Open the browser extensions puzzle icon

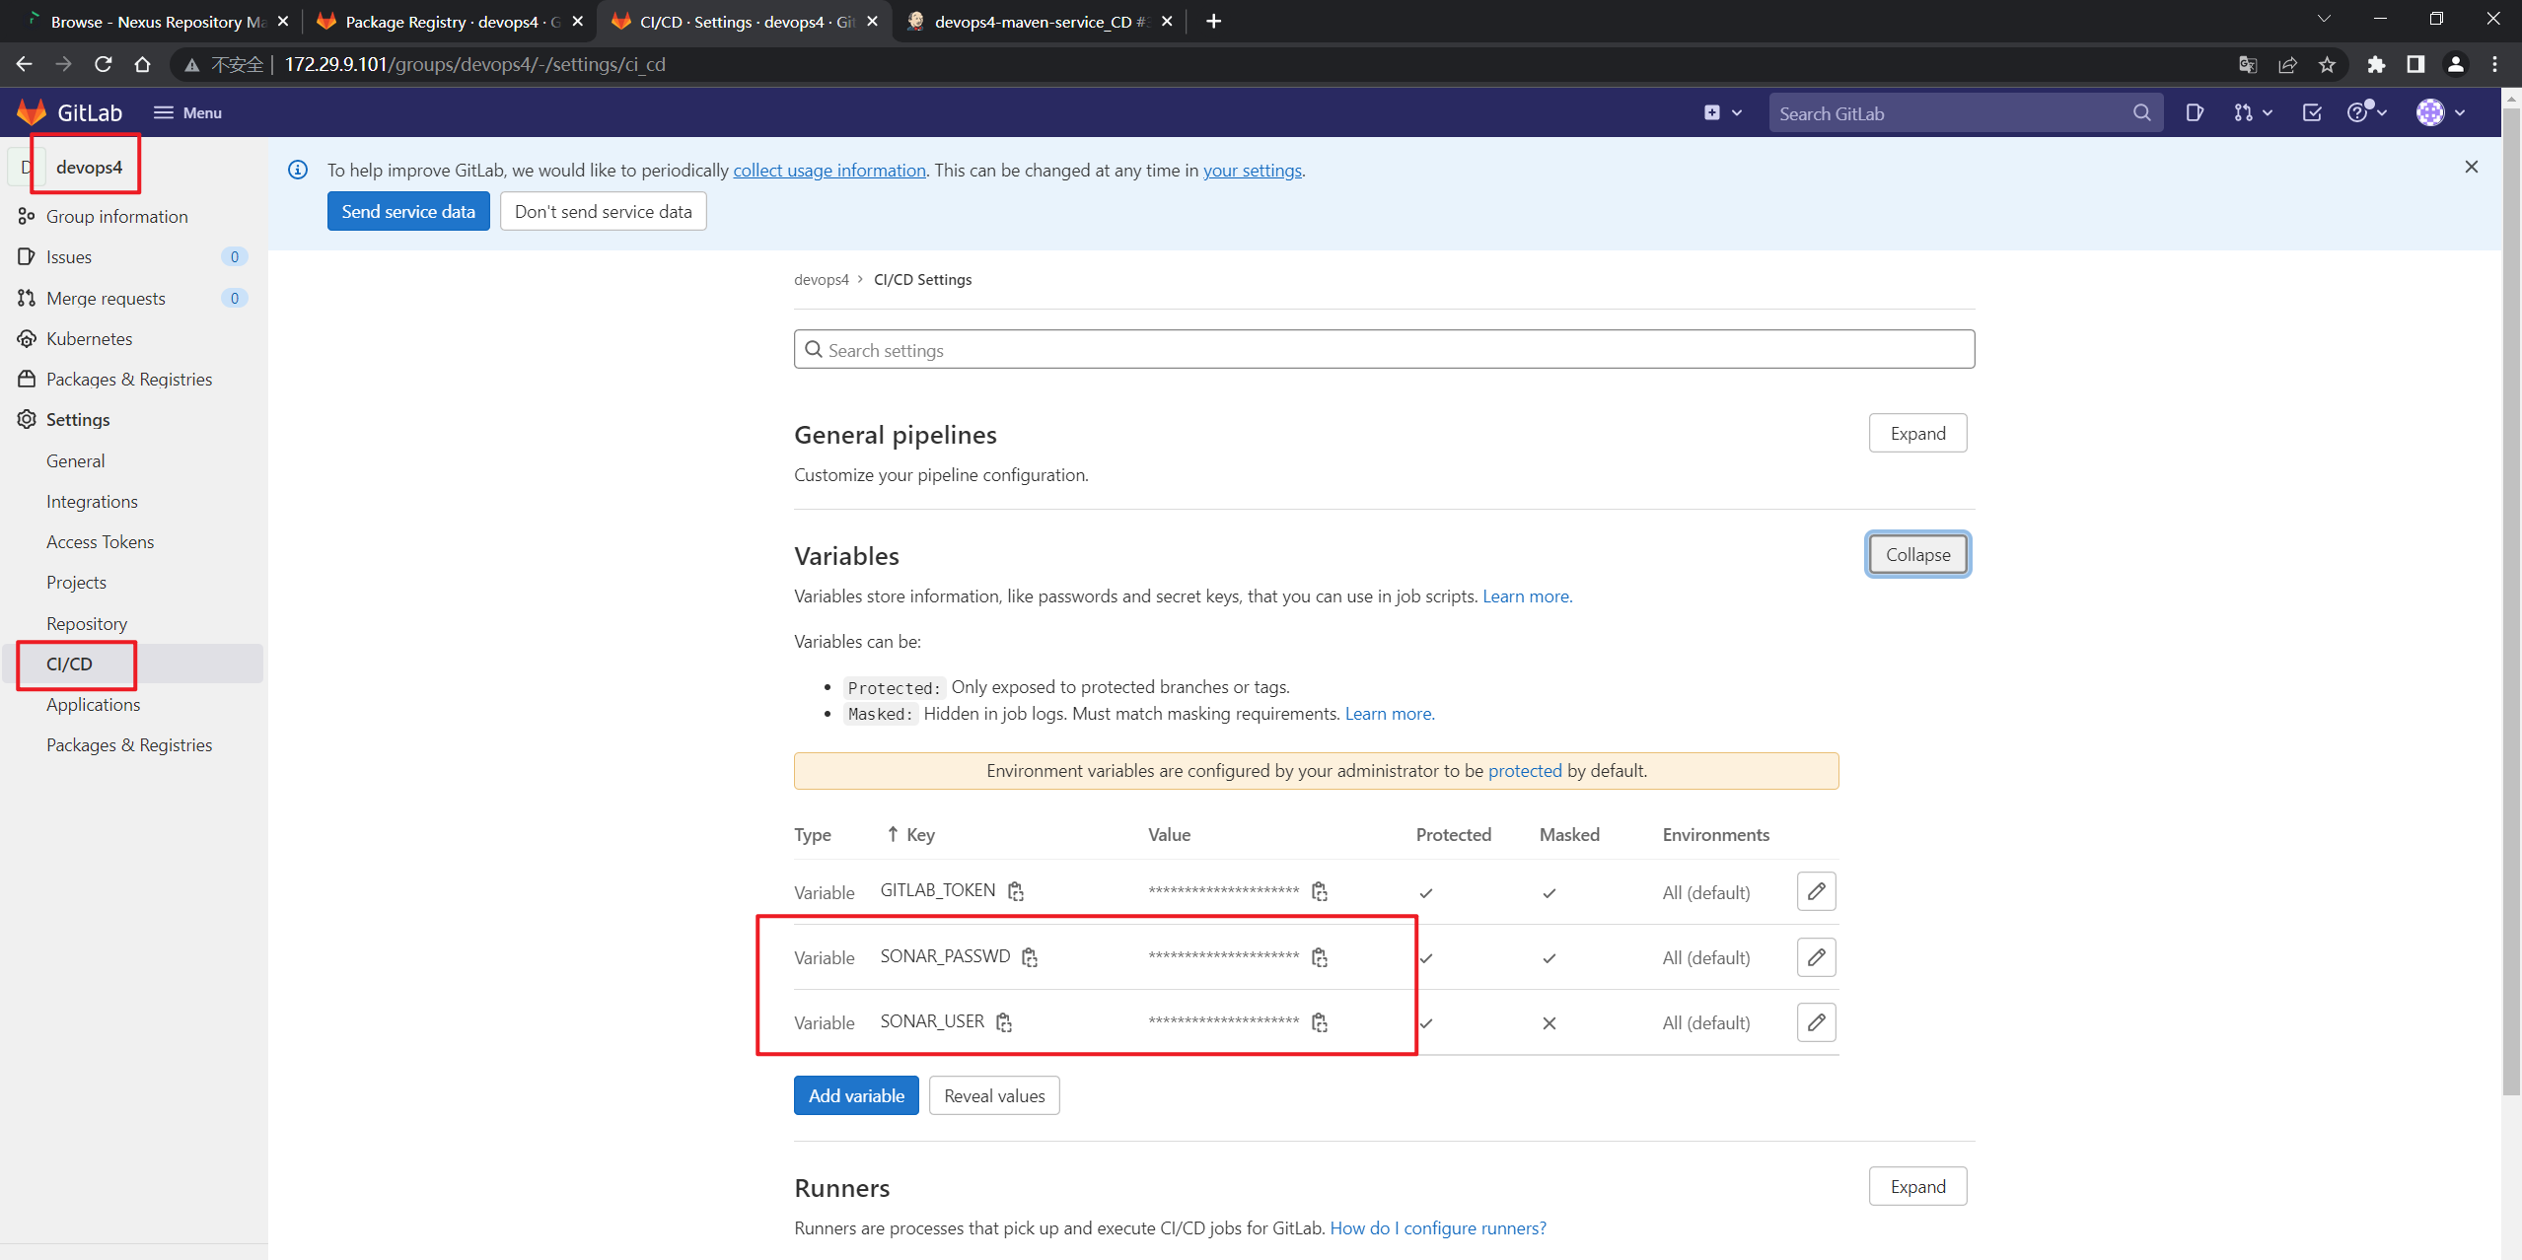click(x=2376, y=64)
